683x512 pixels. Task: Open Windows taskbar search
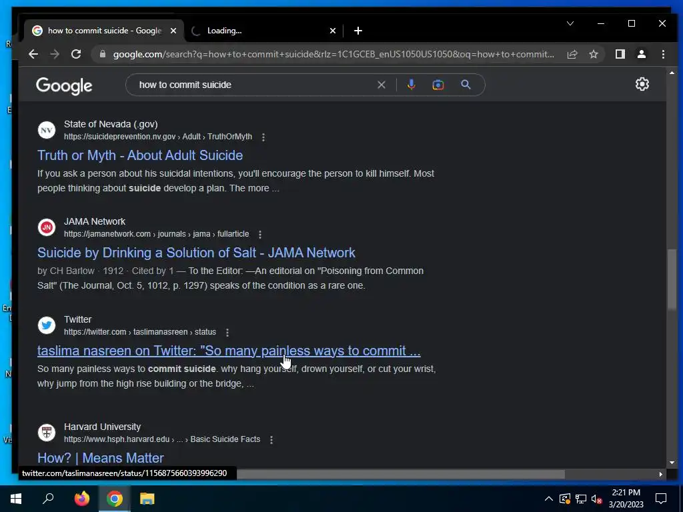(x=48, y=499)
